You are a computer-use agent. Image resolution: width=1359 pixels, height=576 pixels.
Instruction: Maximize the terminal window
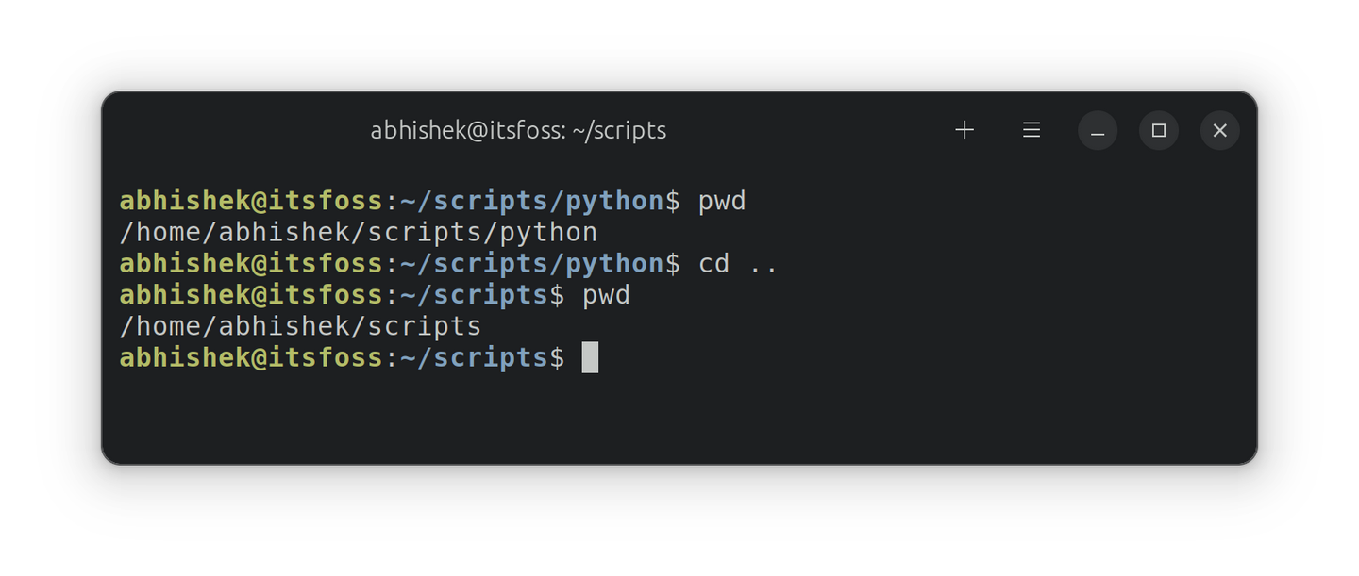(1159, 131)
